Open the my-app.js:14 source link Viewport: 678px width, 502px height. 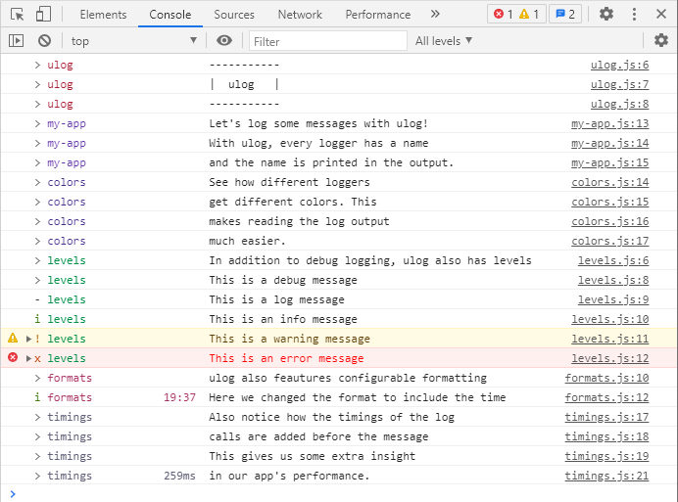(x=610, y=143)
